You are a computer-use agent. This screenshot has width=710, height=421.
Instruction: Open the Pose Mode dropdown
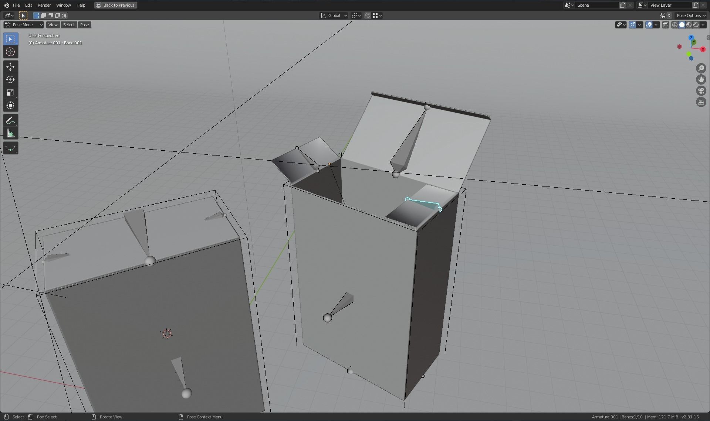24,25
